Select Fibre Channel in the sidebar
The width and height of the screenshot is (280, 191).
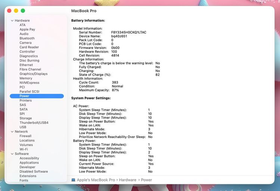(30, 69)
